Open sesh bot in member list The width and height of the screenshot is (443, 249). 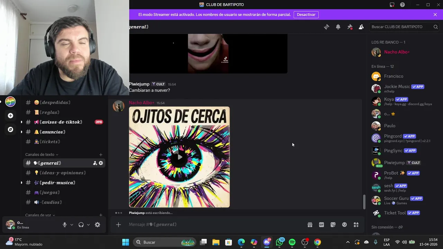404,188
